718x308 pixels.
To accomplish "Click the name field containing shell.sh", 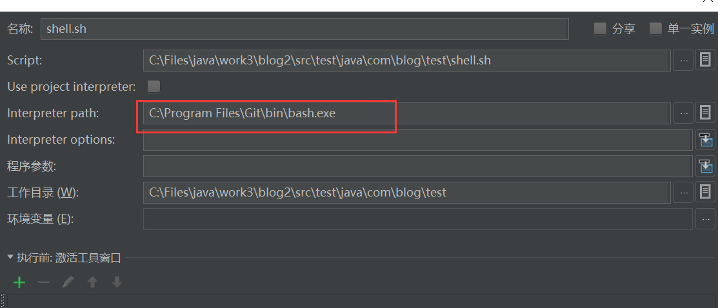I will [x=304, y=29].
